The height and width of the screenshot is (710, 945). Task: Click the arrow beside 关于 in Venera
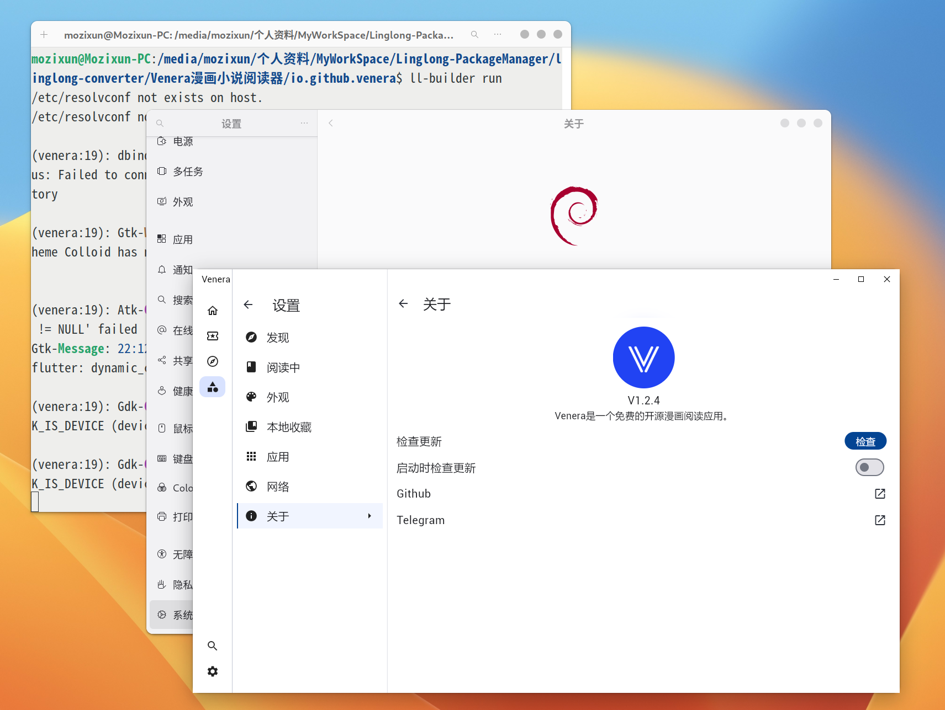369,516
